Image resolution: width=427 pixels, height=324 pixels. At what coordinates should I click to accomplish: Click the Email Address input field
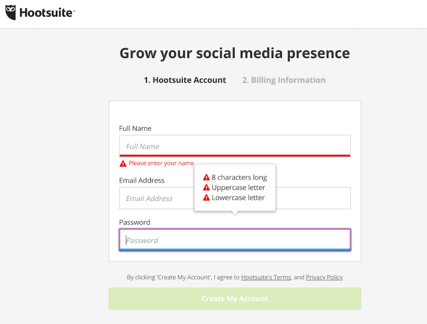157,198
